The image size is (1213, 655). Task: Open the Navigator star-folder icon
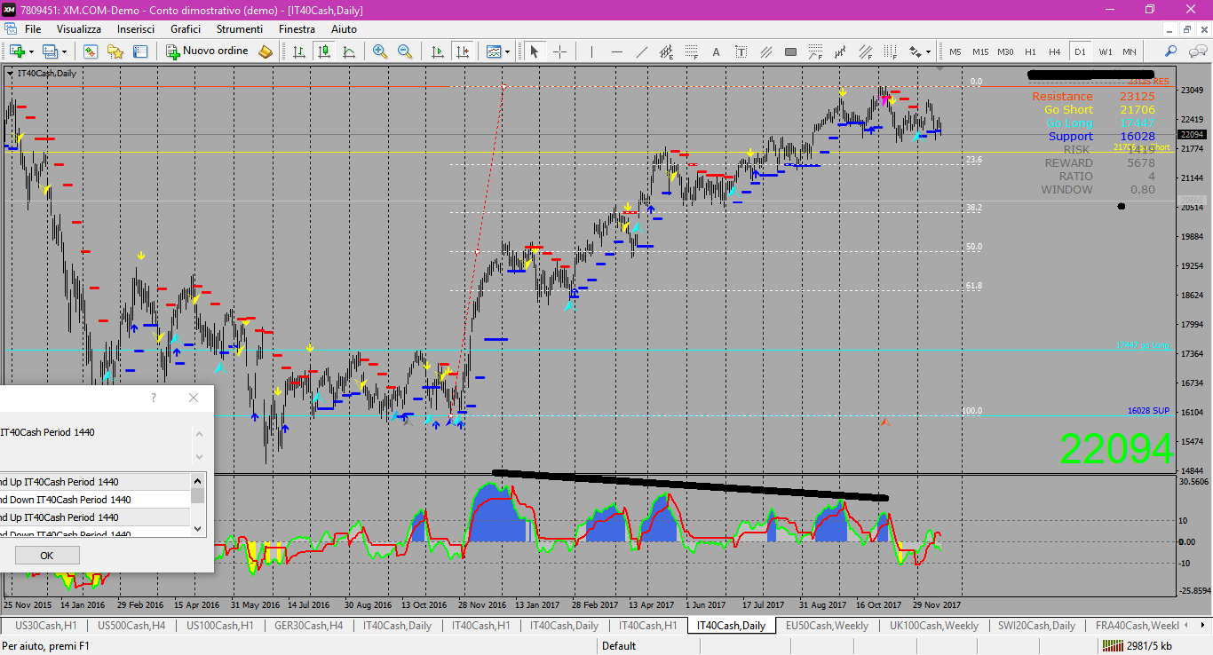115,51
